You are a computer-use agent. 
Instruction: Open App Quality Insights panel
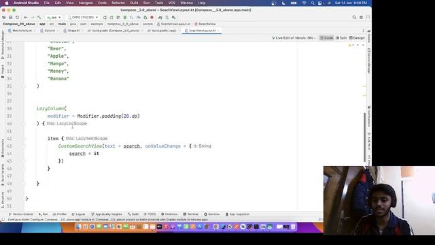[x=107, y=214]
